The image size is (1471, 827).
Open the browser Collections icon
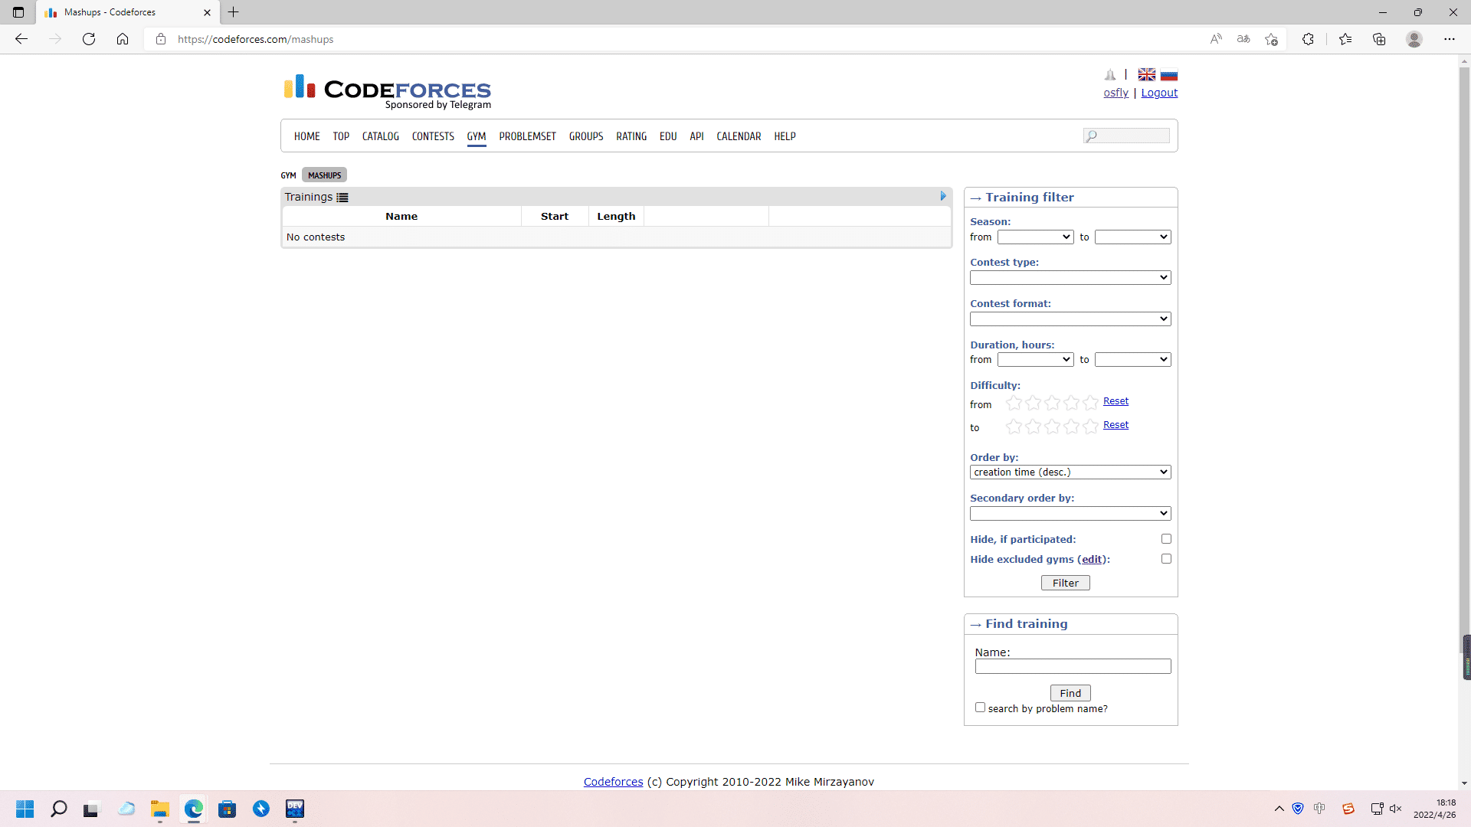[x=1379, y=39]
